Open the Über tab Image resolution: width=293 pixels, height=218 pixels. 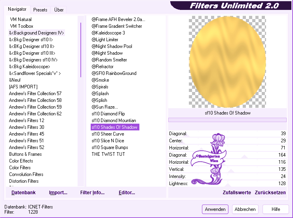click(59, 10)
